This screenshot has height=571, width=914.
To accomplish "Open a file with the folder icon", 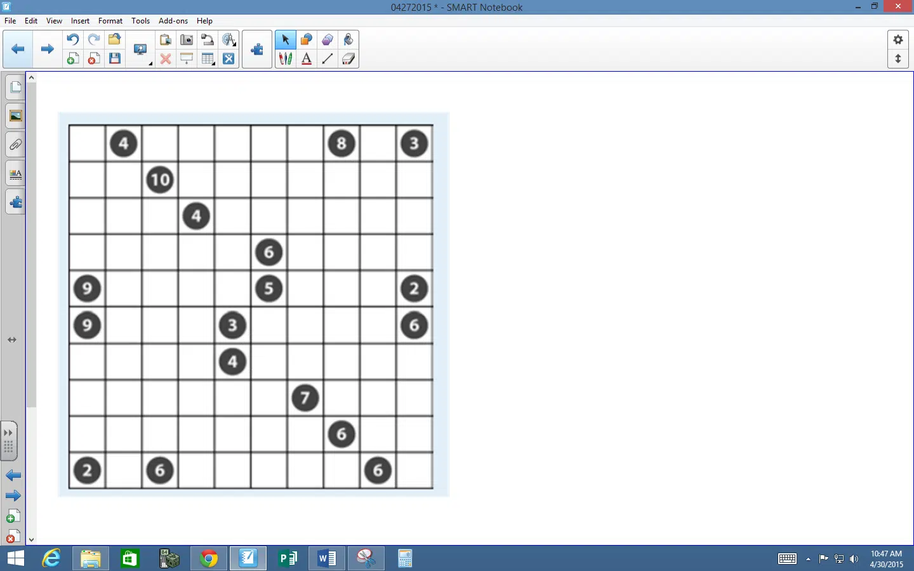I will tap(115, 40).
